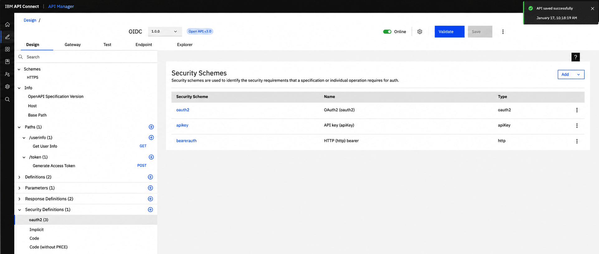Click the Save button

pyautogui.click(x=480, y=32)
